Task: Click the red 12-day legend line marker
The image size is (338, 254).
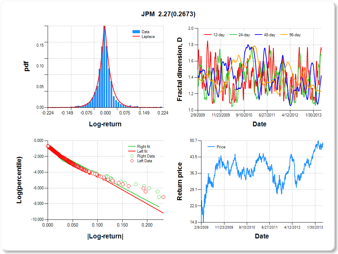Action: 208,35
